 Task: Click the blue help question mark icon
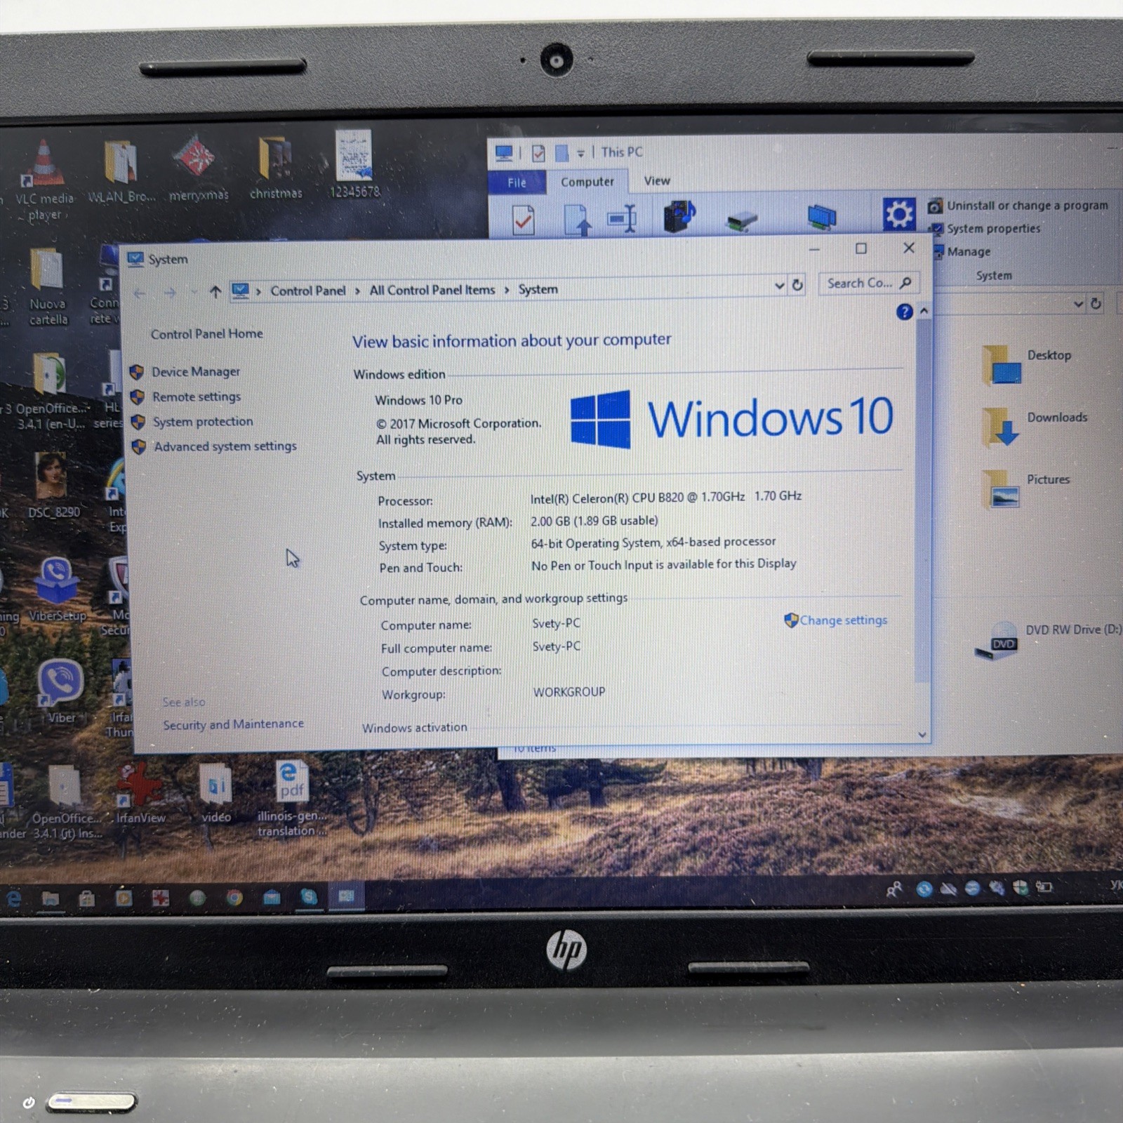click(x=904, y=312)
